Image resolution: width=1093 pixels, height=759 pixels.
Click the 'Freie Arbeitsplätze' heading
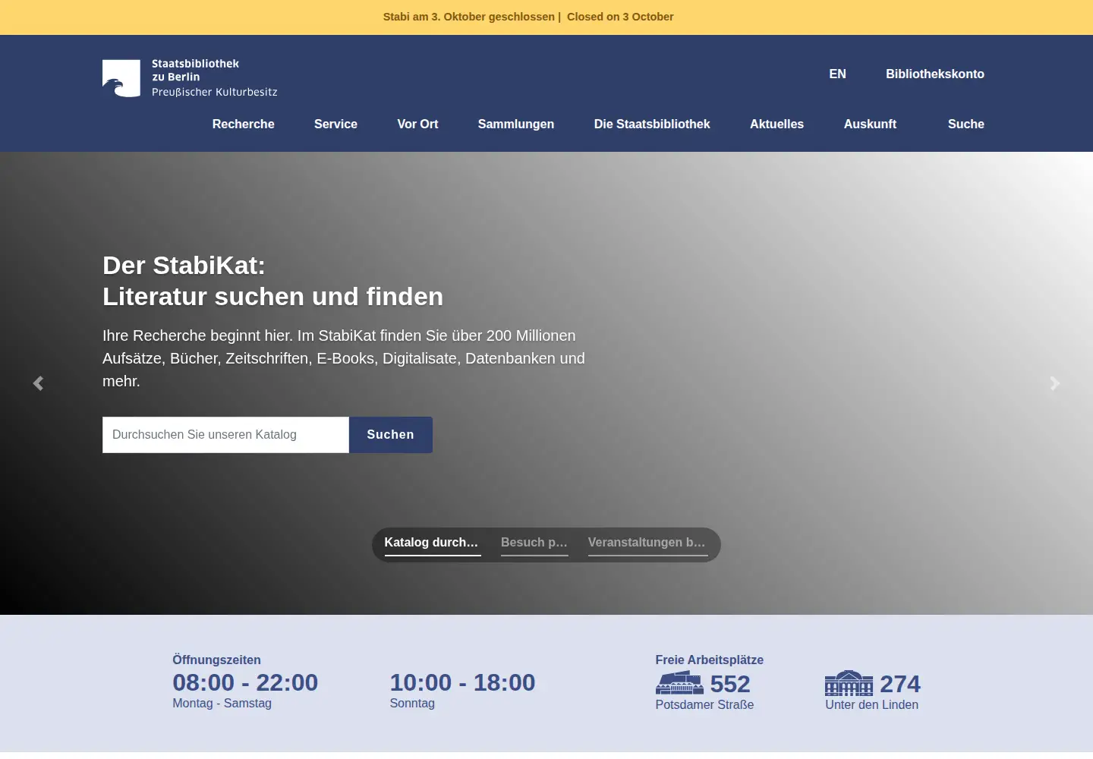(710, 660)
